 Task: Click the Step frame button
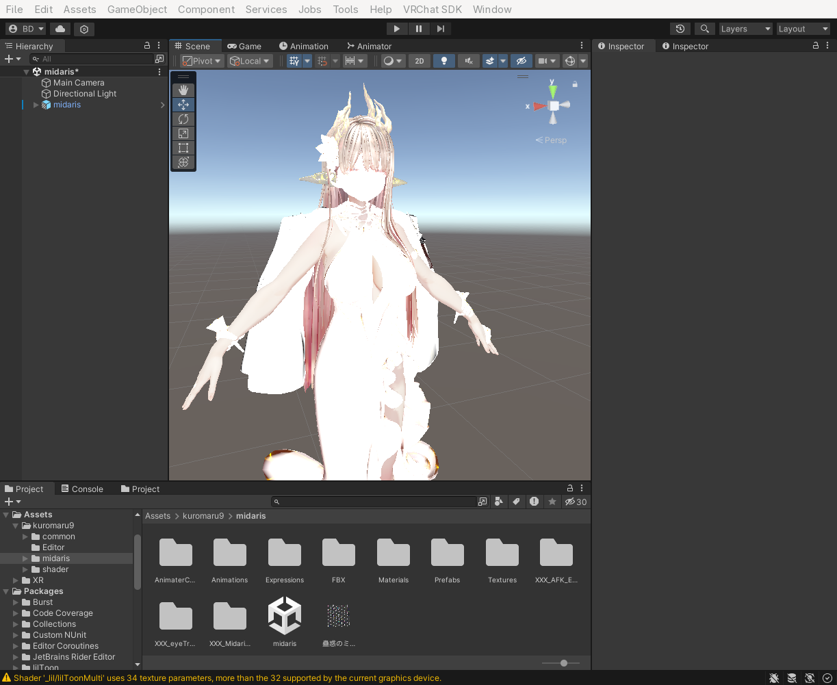tap(440, 29)
